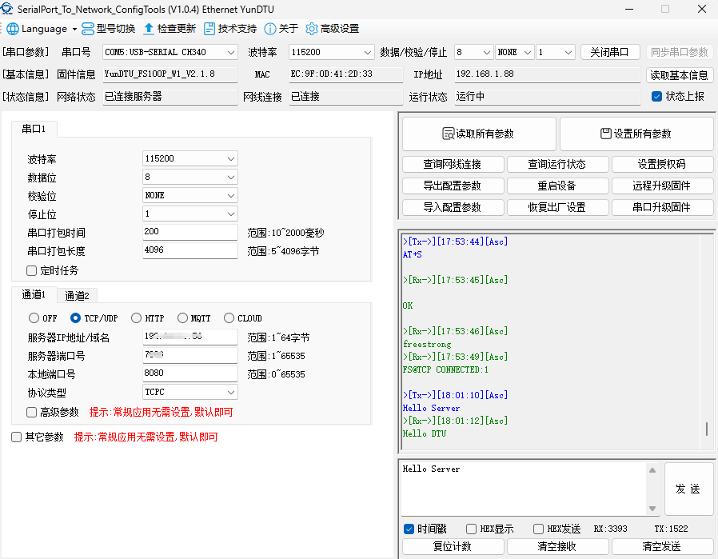Click 读取所有参数 read all parameters
The height and width of the screenshot is (559, 718).
coord(478,134)
